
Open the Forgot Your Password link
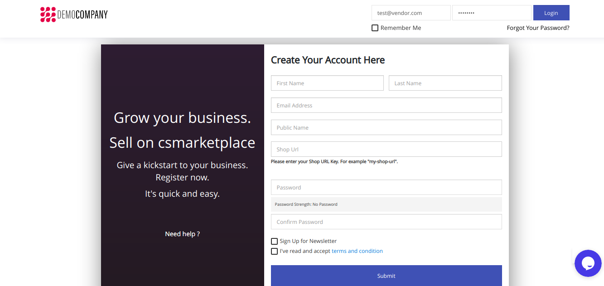point(538,28)
